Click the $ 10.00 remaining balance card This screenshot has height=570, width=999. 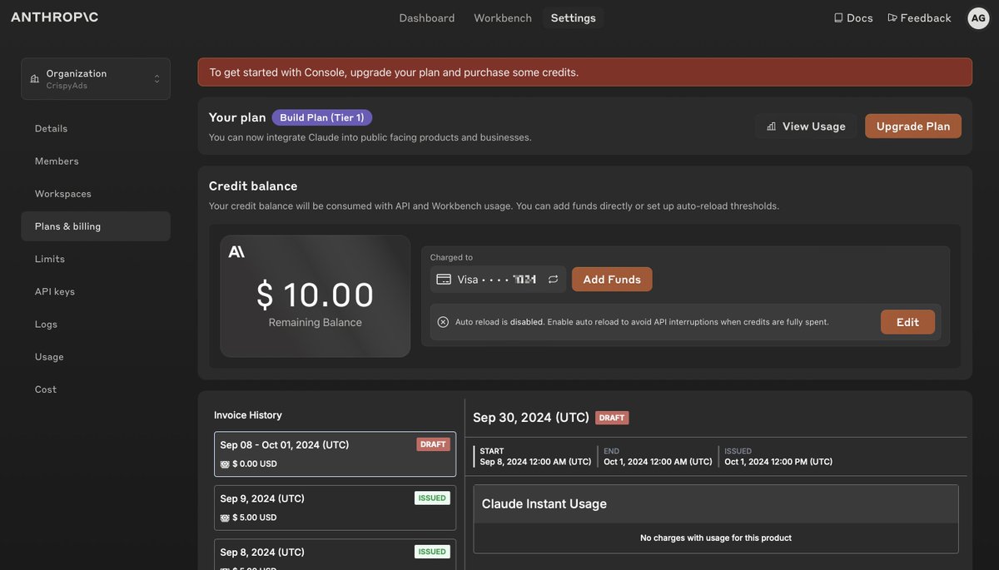[x=316, y=296]
